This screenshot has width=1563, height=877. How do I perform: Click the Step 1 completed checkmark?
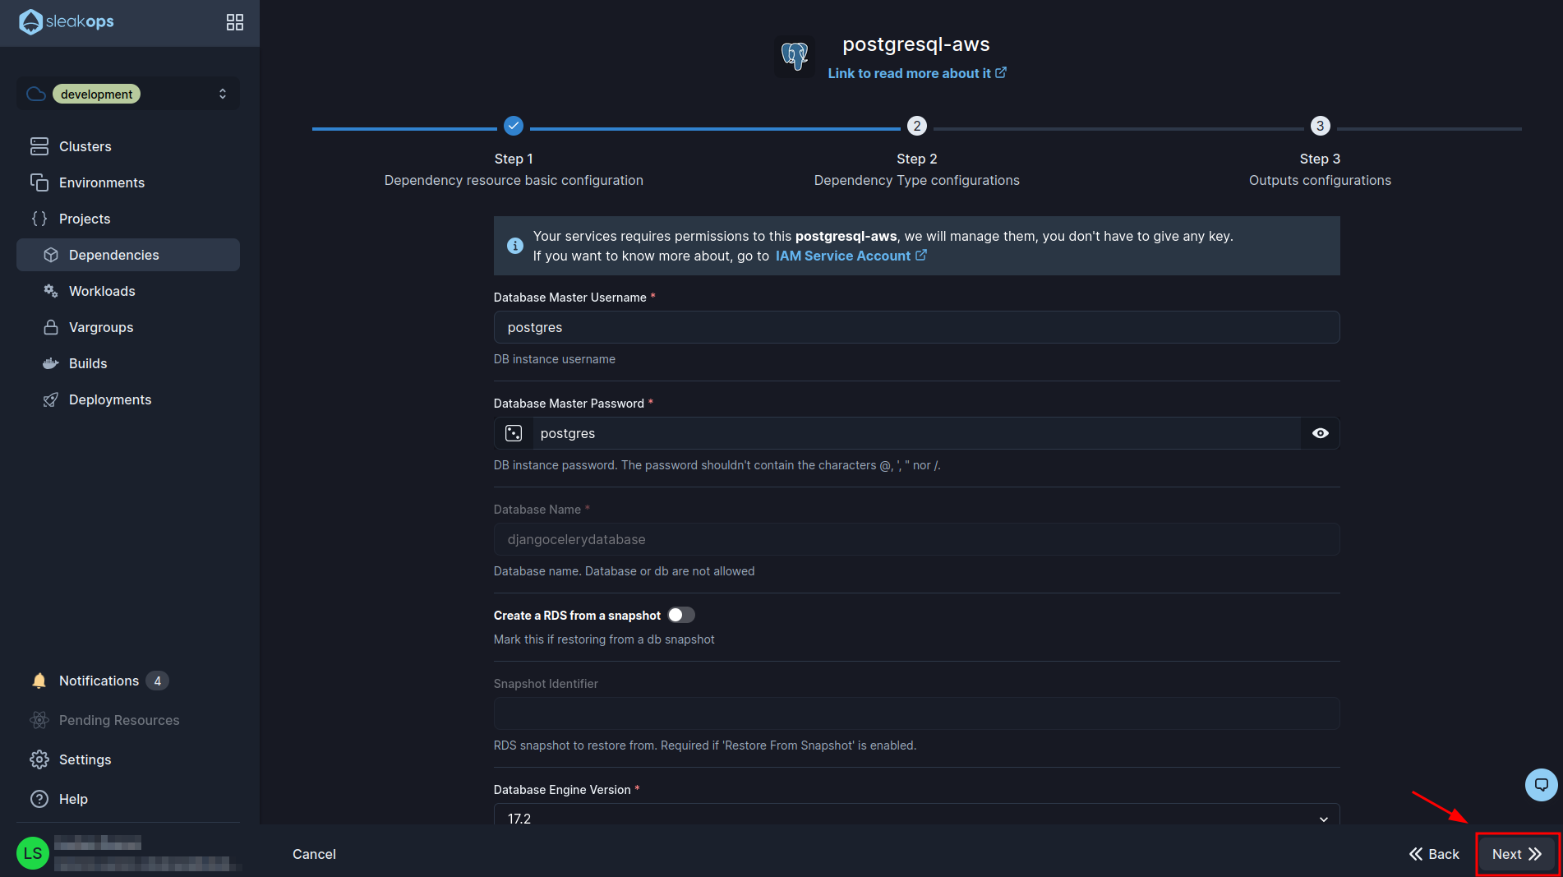click(514, 126)
